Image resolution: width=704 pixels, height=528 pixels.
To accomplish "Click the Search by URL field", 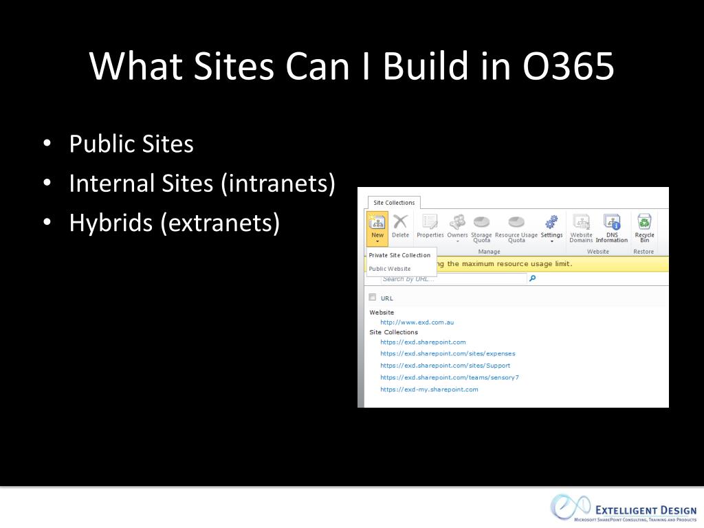I will [454, 279].
